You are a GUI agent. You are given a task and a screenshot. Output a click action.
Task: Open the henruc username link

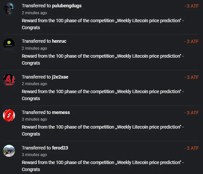point(59,41)
